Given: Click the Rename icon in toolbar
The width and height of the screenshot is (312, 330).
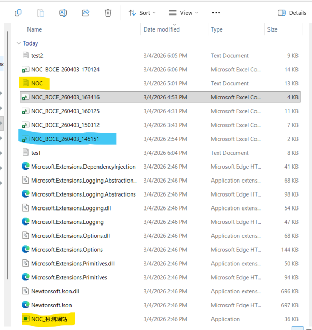Looking at the screenshot, I should pos(63,13).
